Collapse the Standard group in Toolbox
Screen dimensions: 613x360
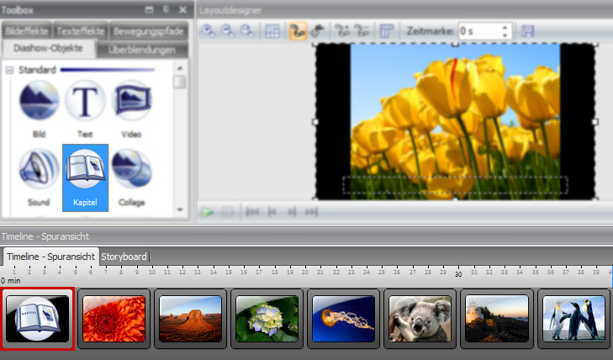[x=9, y=70]
